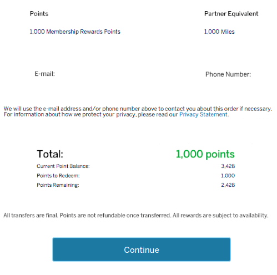Click the protect your privacy sentence
The height and width of the screenshot is (275, 277).
click(x=117, y=115)
